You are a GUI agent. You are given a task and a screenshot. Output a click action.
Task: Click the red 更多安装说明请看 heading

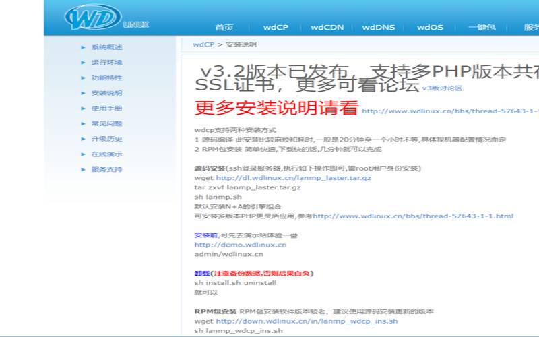click(277, 109)
